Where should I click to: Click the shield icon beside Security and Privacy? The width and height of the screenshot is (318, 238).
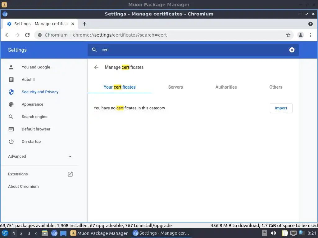tap(11, 92)
